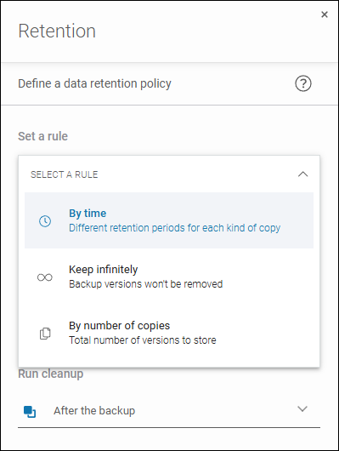Choose the Keep infinitely rule option
339x451 pixels.
pyautogui.click(x=169, y=277)
